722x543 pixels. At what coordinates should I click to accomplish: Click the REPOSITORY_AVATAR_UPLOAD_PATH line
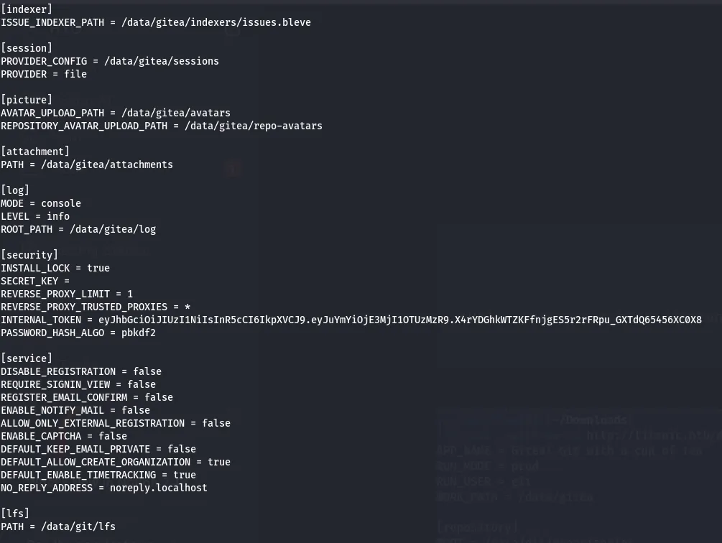(x=162, y=126)
